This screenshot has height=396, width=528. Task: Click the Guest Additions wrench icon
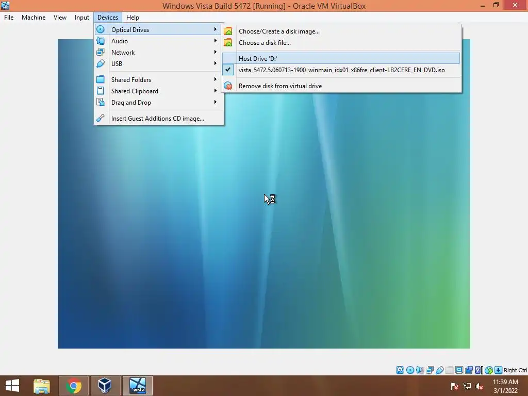tap(101, 118)
